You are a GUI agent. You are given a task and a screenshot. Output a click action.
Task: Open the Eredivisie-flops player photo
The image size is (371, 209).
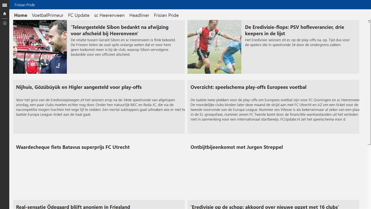pos(214,47)
